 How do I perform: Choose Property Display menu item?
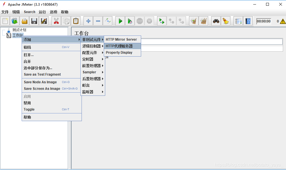pyautogui.click(x=122, y=53)
